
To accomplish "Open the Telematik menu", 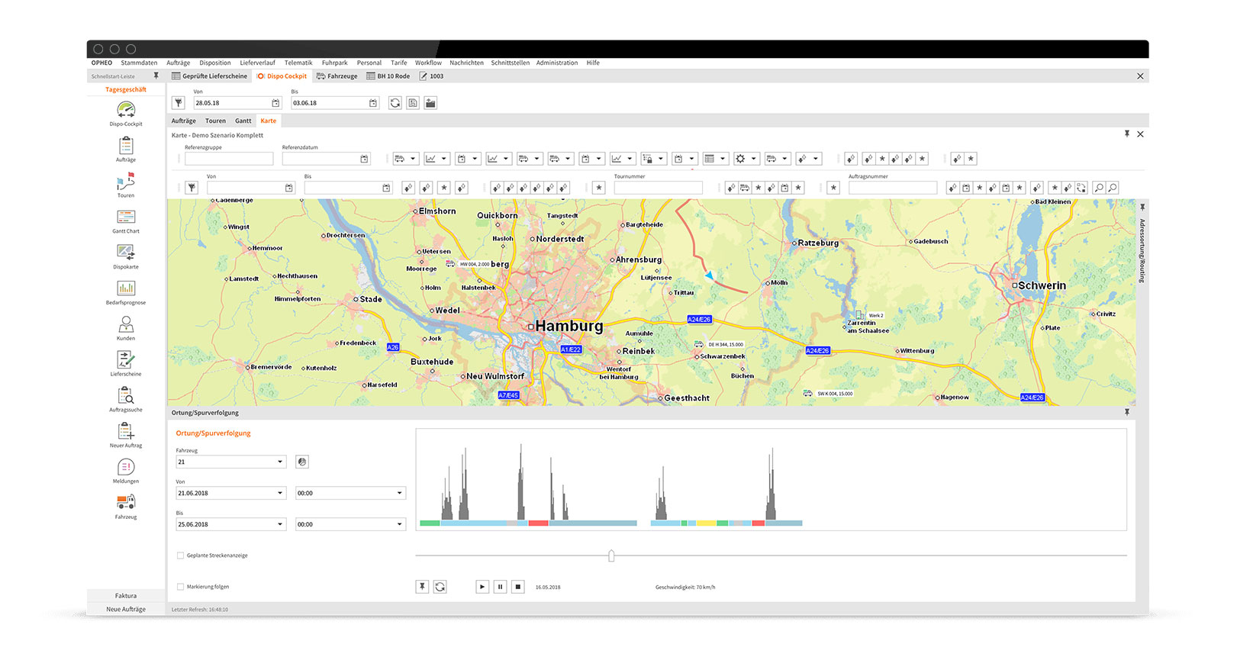I will 298,63.
